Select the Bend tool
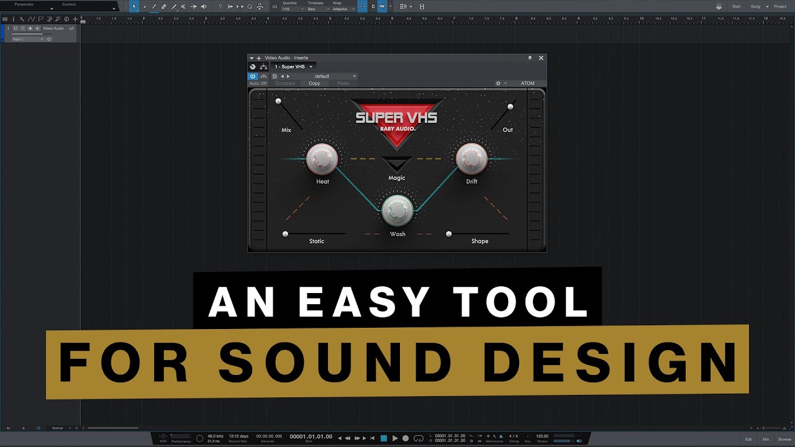This screenshot has height=447, width=795. (x=193, y=7)
